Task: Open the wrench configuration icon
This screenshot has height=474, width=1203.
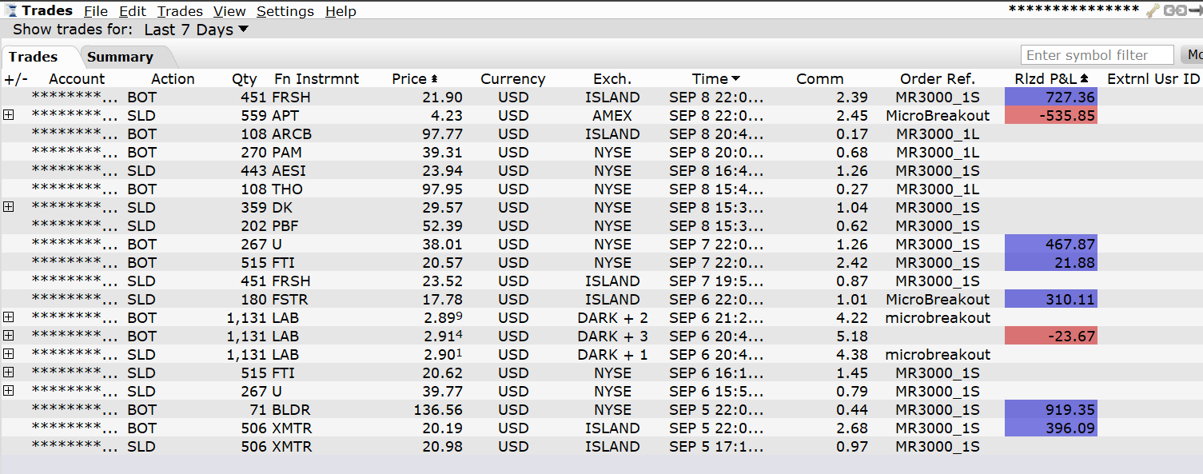Action: [1153, 10]
